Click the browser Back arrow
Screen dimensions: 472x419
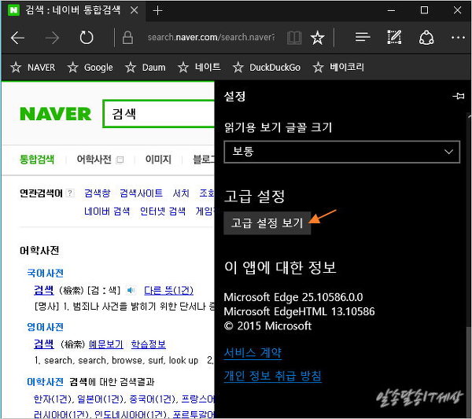point(18,38)
